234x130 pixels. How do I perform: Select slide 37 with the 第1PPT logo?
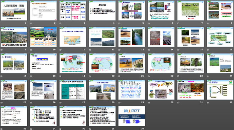pyautogui.click(x=132, y=116)
